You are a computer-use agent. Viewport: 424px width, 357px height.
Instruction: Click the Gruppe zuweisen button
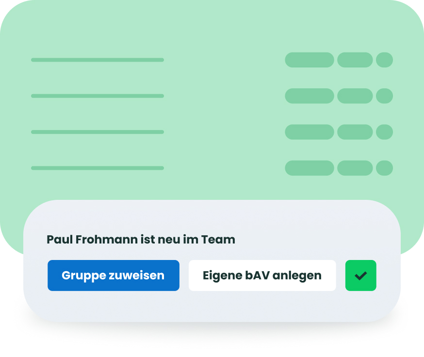point(113,276)
